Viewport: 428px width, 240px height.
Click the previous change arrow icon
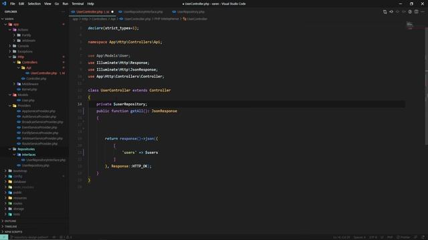[397, 12]
